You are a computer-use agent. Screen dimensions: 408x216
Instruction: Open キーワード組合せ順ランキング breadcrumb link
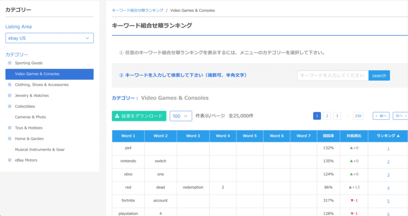(x=137, y=11)
